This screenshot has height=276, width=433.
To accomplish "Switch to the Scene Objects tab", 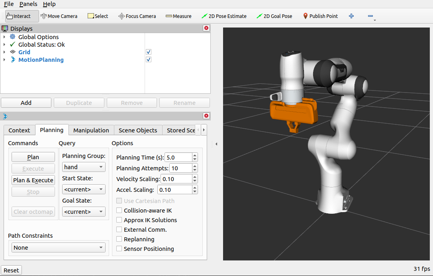I will (x=138, y=130).
